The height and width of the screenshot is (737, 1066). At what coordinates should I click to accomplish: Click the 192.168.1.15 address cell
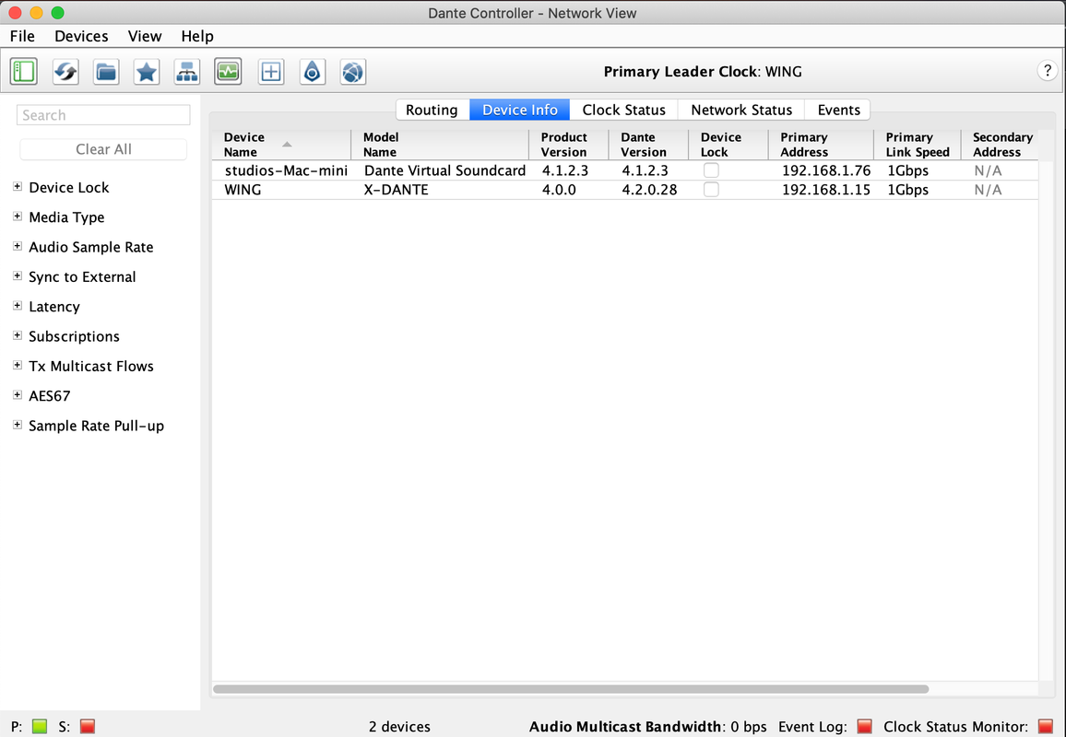click(x=826, y=189)
